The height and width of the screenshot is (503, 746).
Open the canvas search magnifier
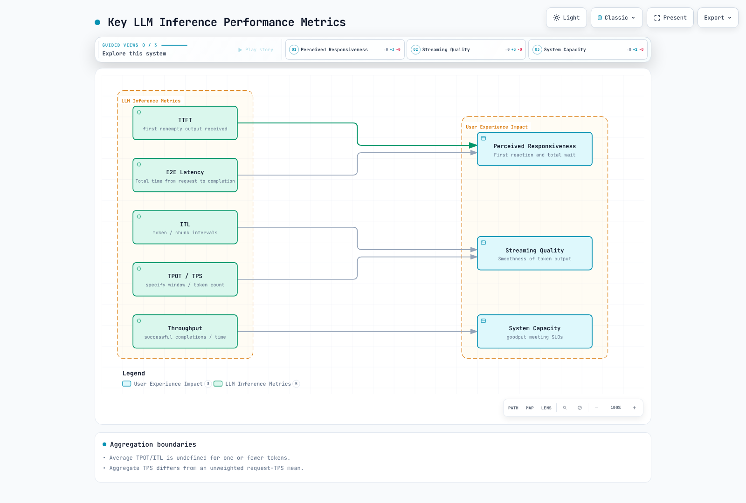tap(565, 408)
